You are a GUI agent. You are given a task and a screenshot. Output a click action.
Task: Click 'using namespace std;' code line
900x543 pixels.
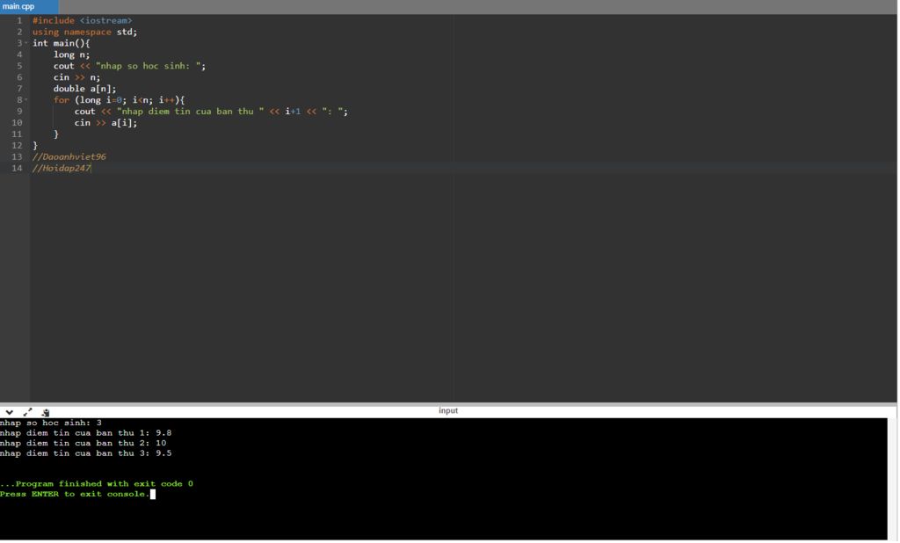pyautogui.click(x=85, y=33)
